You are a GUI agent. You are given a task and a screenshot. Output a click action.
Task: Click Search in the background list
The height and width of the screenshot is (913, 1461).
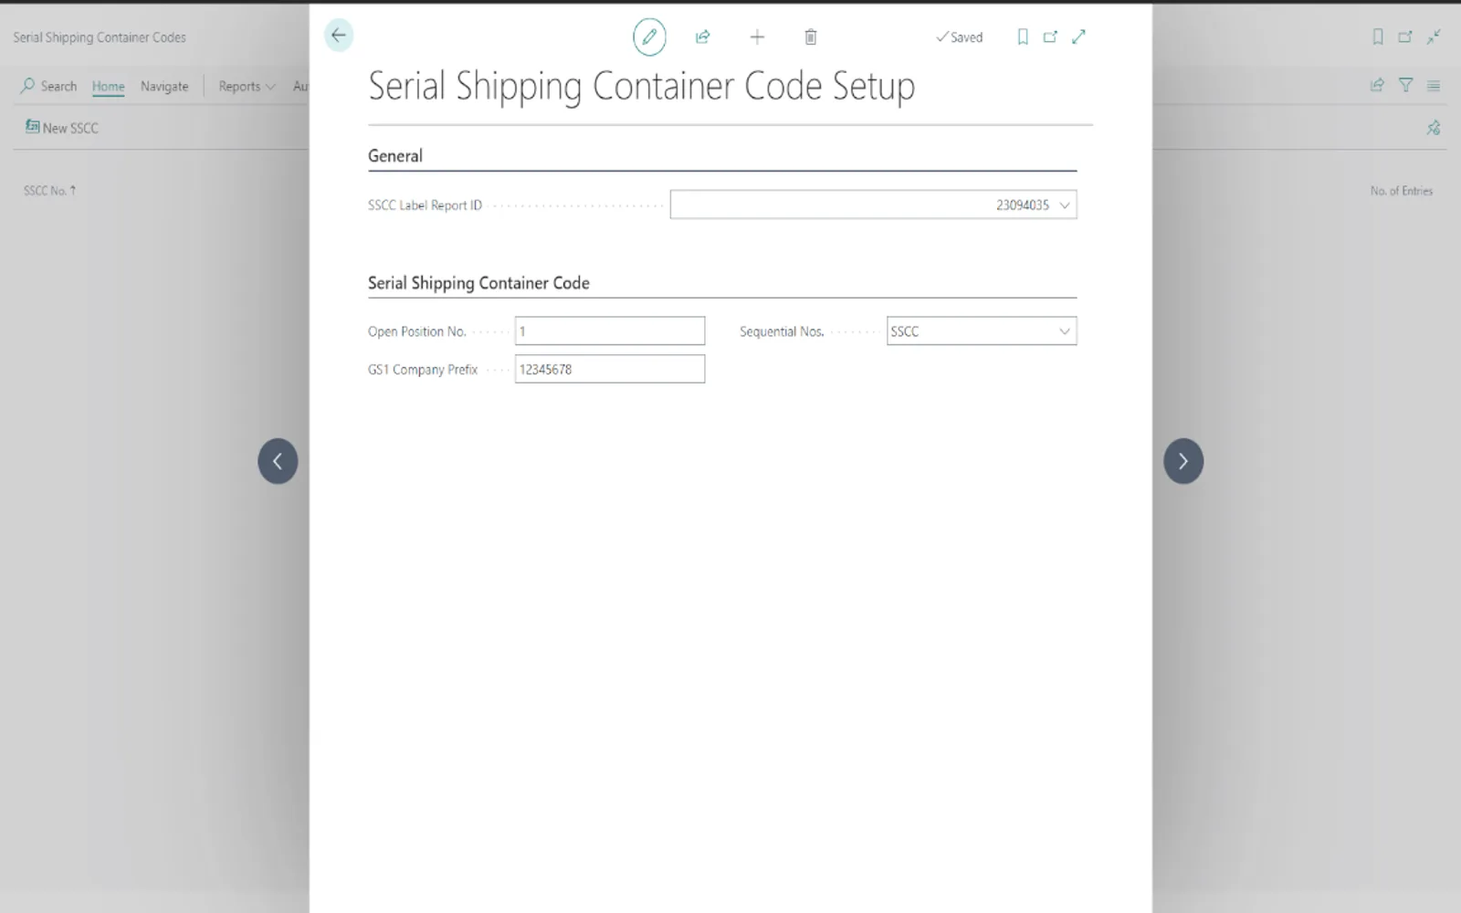click(x=48, y=86)
